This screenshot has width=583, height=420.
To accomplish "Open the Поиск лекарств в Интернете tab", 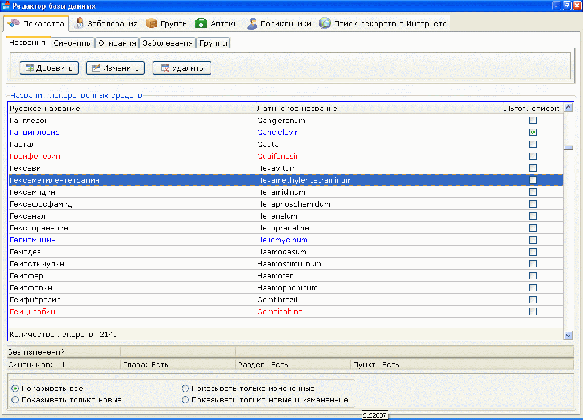I will pos(383,23).
